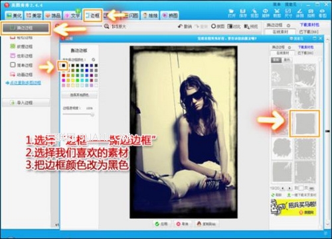Switch to the 娃娃 tab
332x239 pixels.
tap(150, 15)
